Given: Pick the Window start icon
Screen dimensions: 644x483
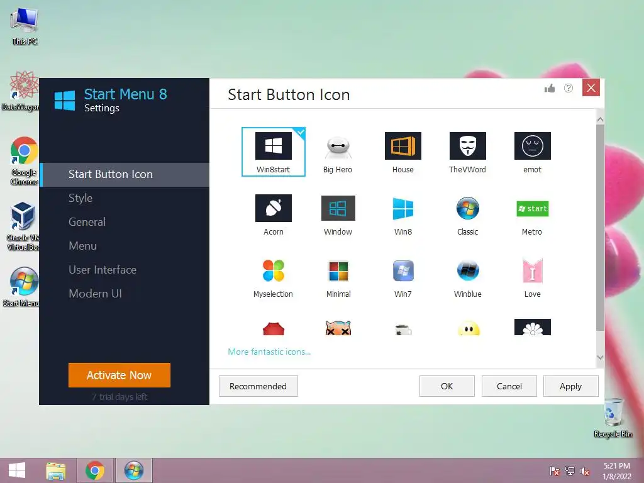Looking at the screenshot, I should click(338, 214).
